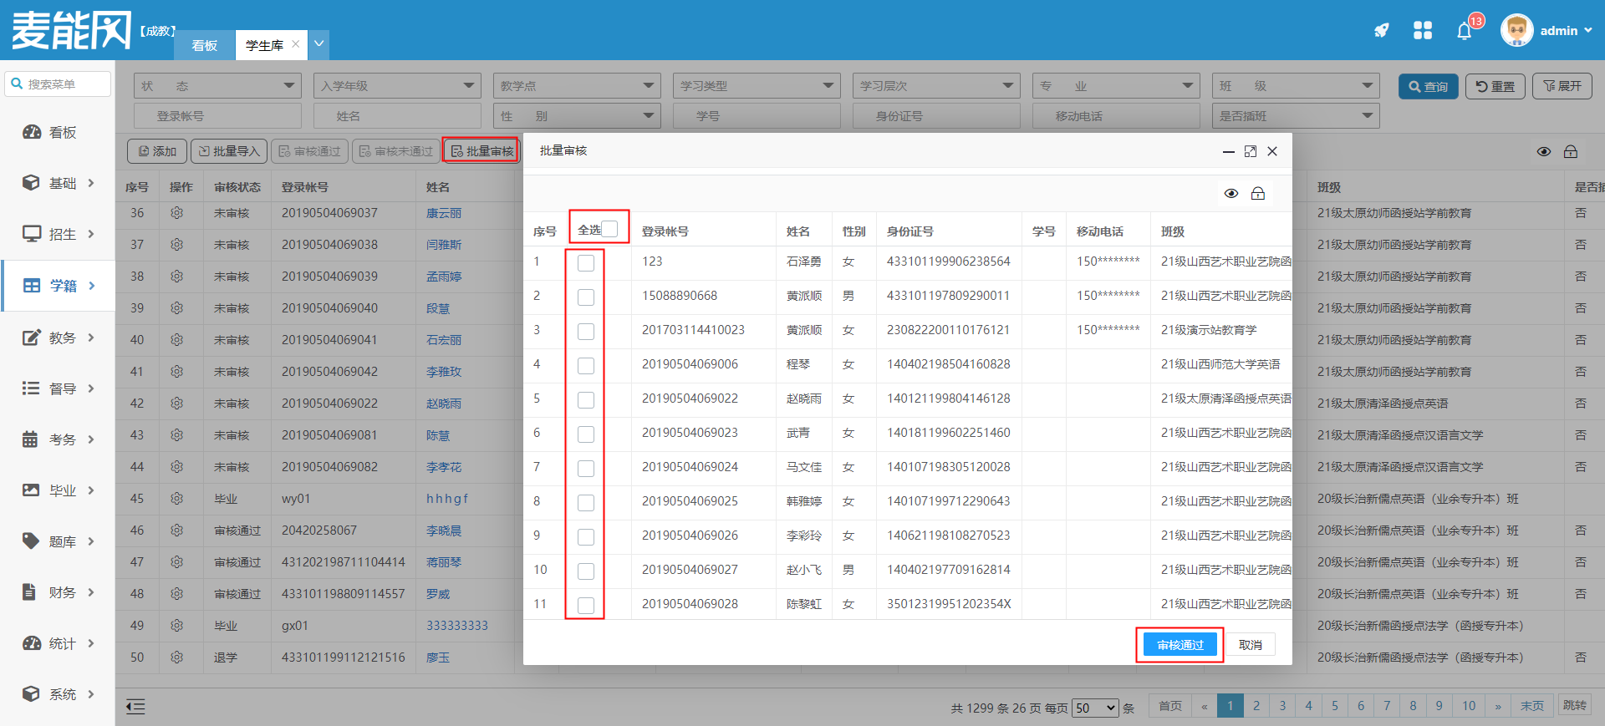Click the lock icon in the batch review dialog
1605x726 pixels.
[x=1257, y=194]
